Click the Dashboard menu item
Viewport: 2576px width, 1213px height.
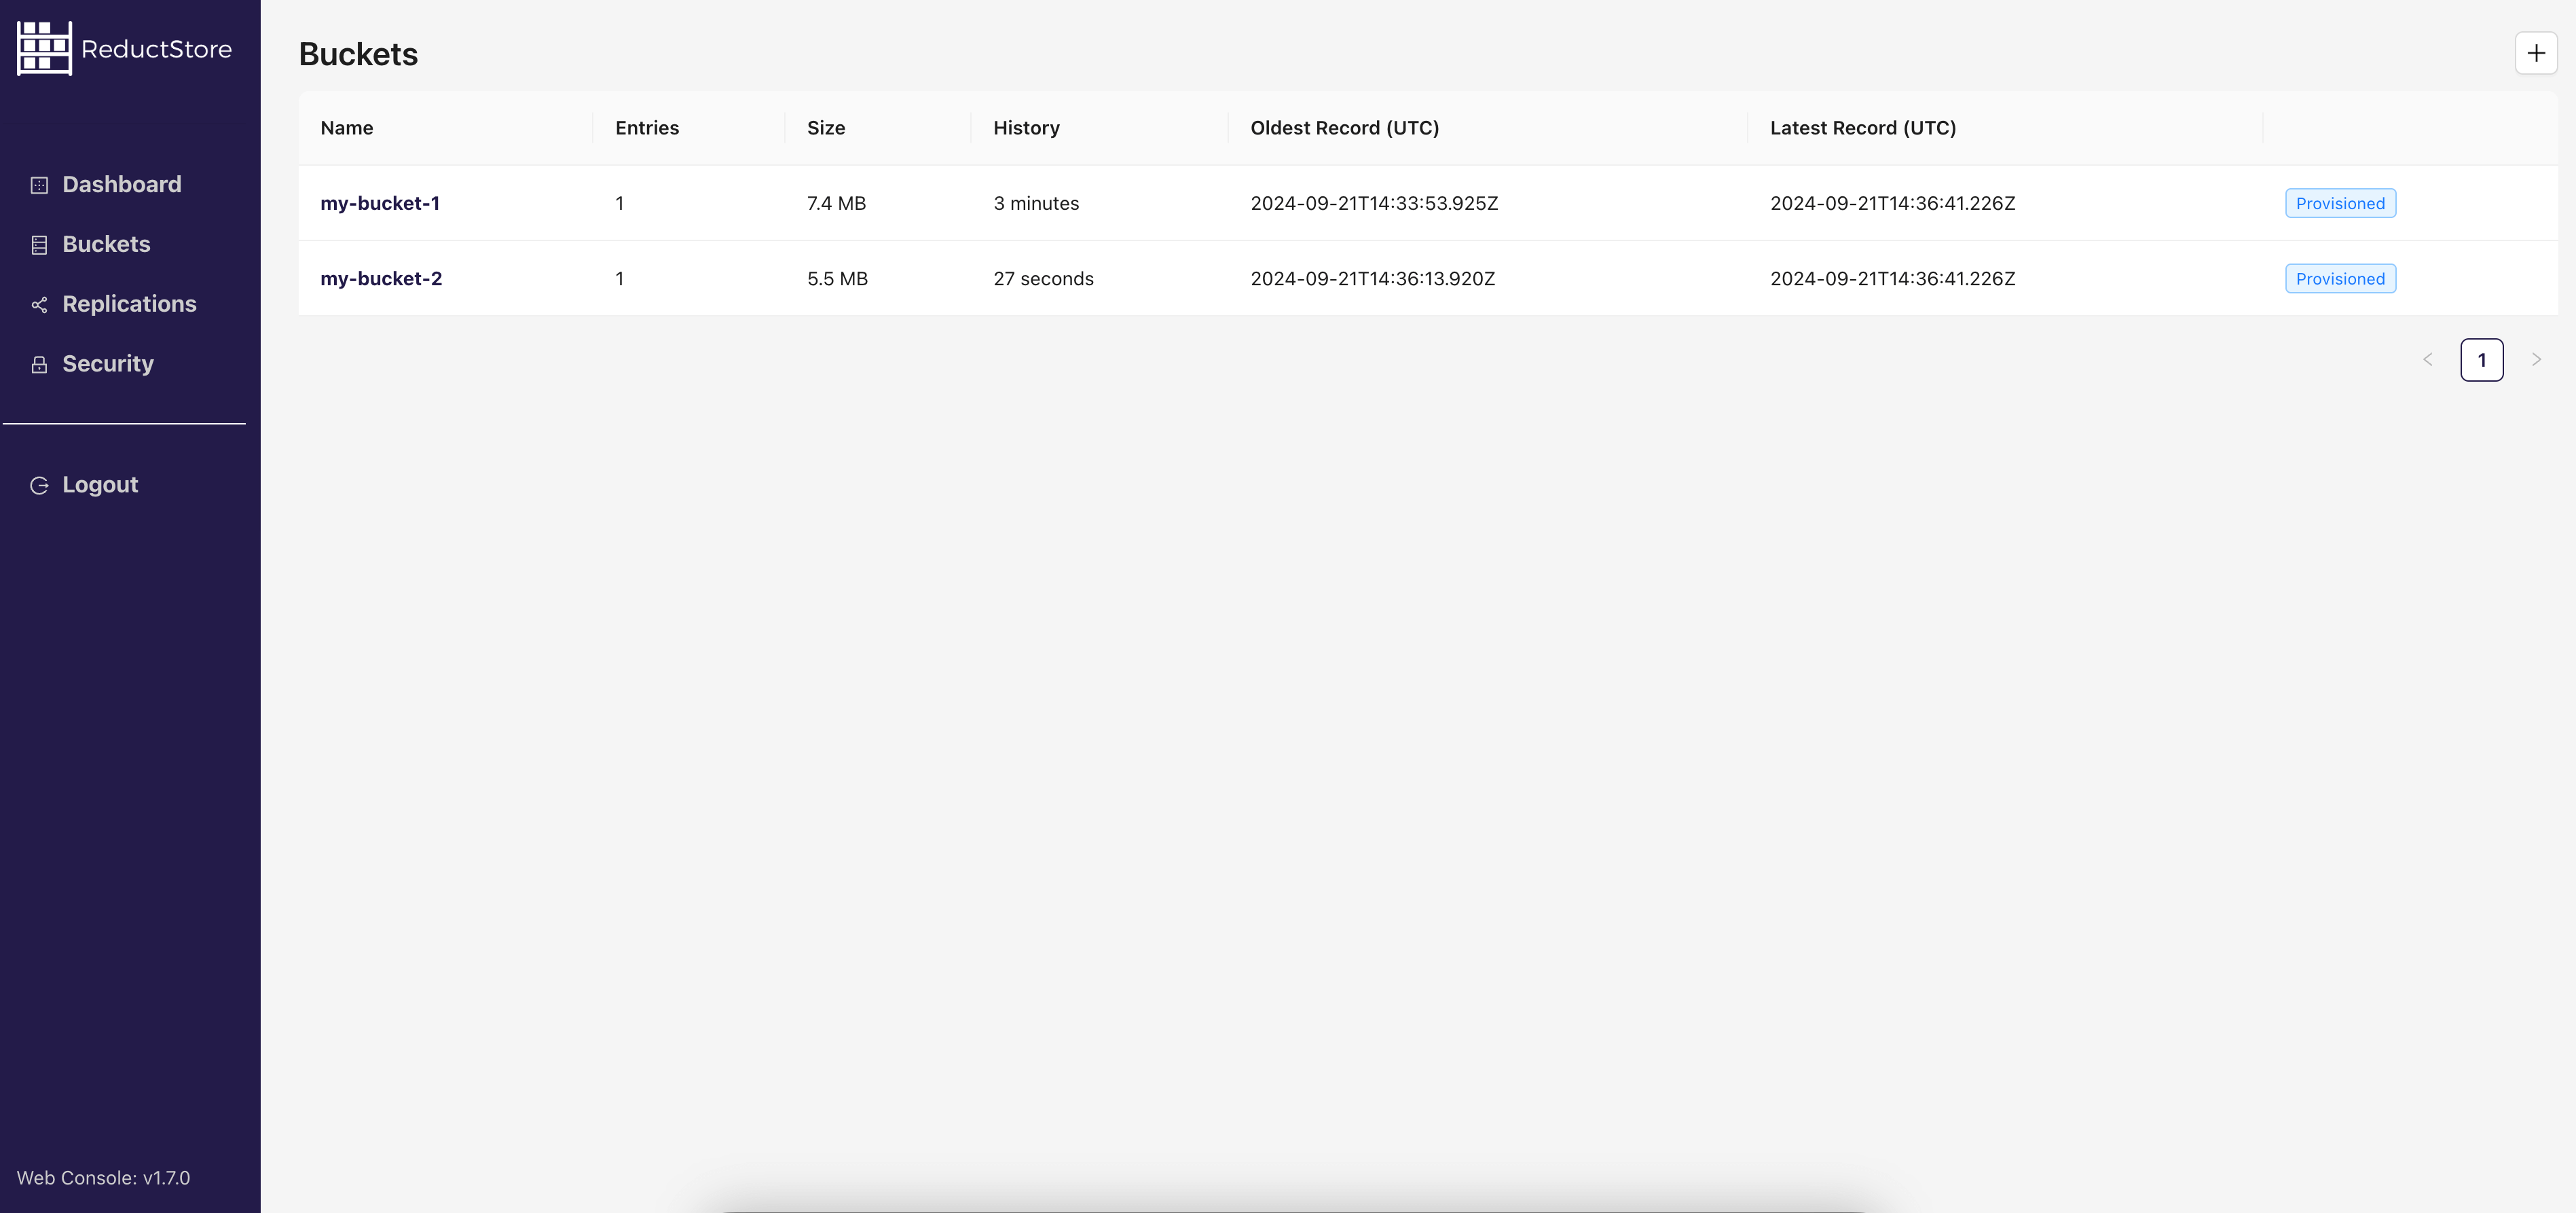122,184
